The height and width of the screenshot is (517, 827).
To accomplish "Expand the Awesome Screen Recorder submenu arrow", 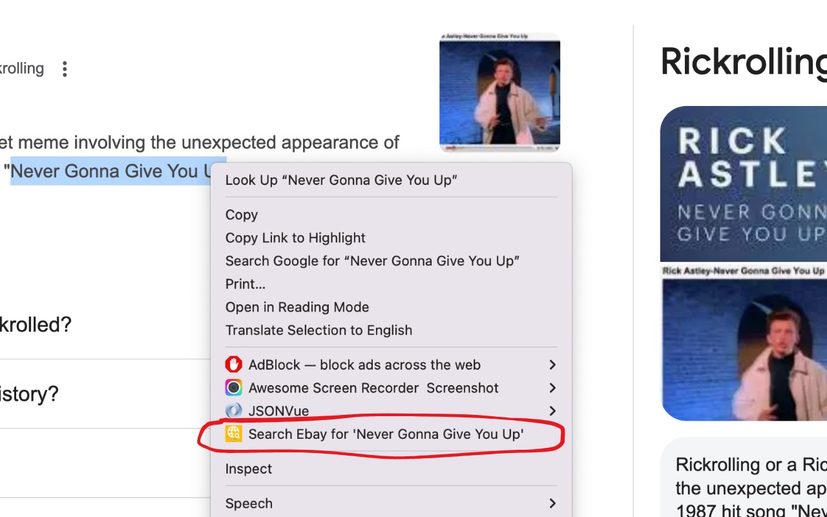I will [x=552, y=388].
